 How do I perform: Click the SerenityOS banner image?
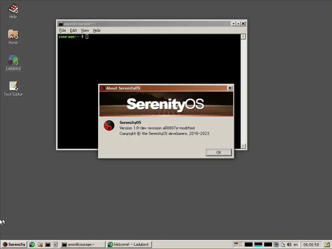click(x=166, y=104)
